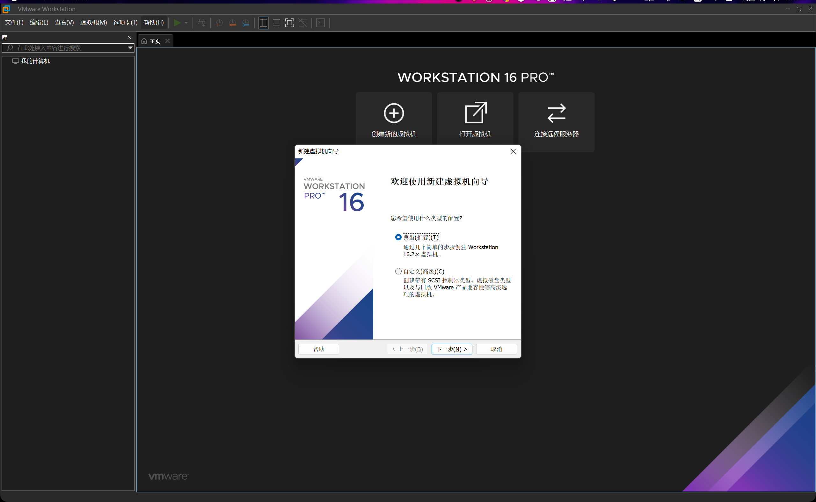Open the 编辑(E) menu
The height and width of the screenshot is (502, 816).
[39, 22]
